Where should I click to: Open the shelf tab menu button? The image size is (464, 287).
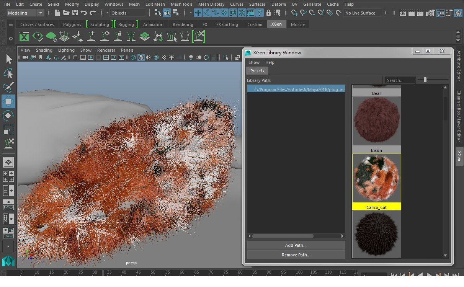tap(11, 25)
